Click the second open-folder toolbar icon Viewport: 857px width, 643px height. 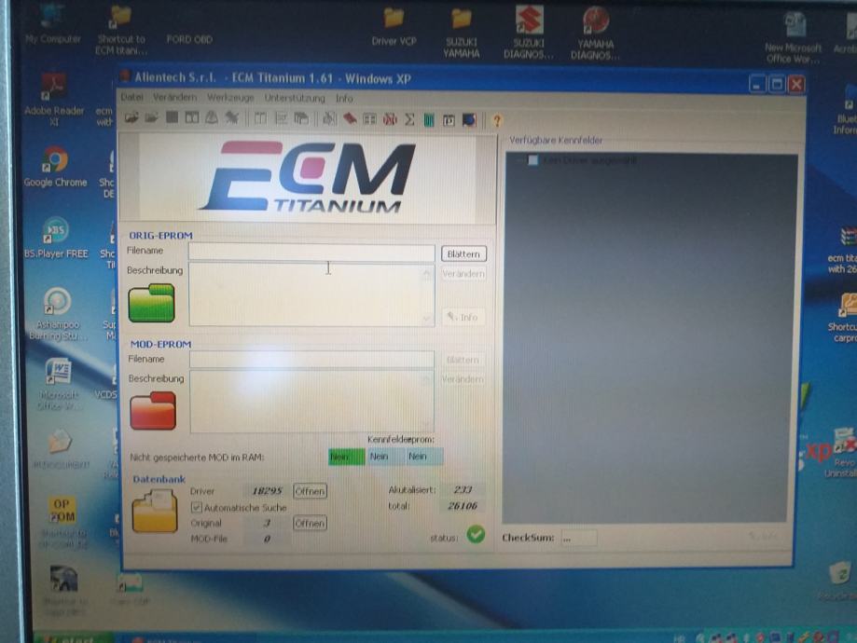pos(151,117)
